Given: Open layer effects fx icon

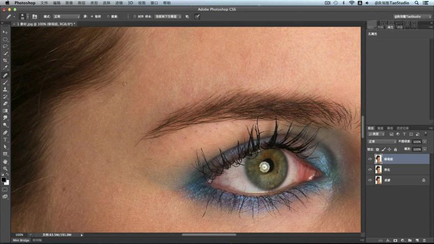Looking at the screenshot, I should (388, 240).
